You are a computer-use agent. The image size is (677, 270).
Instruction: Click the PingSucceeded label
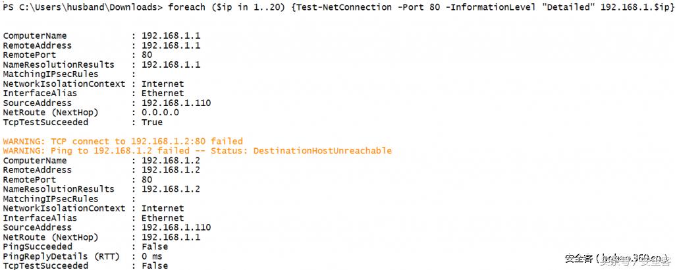(x=38, y=246)
